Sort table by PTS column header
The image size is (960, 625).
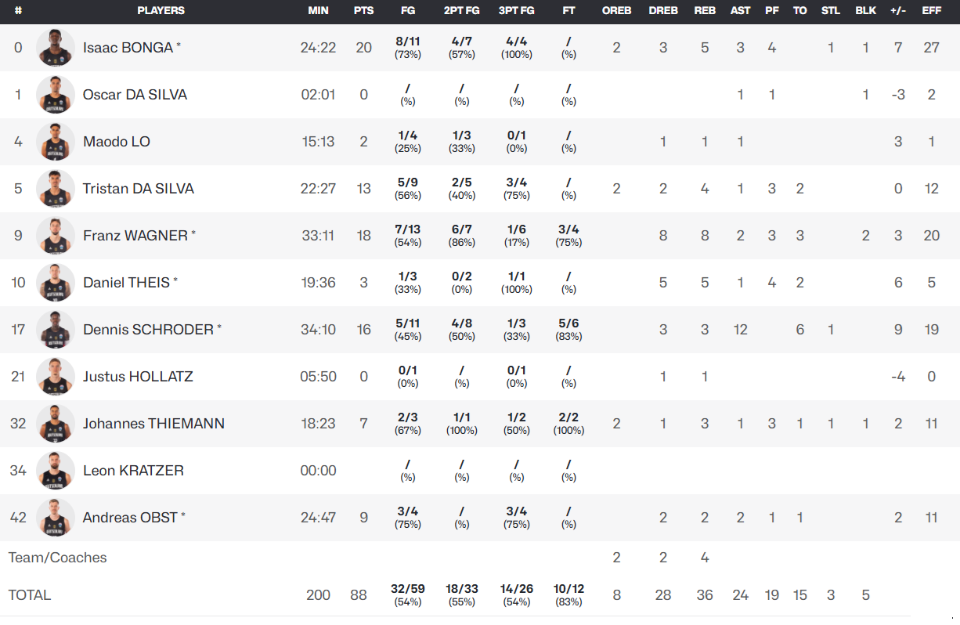pos(363,11)
